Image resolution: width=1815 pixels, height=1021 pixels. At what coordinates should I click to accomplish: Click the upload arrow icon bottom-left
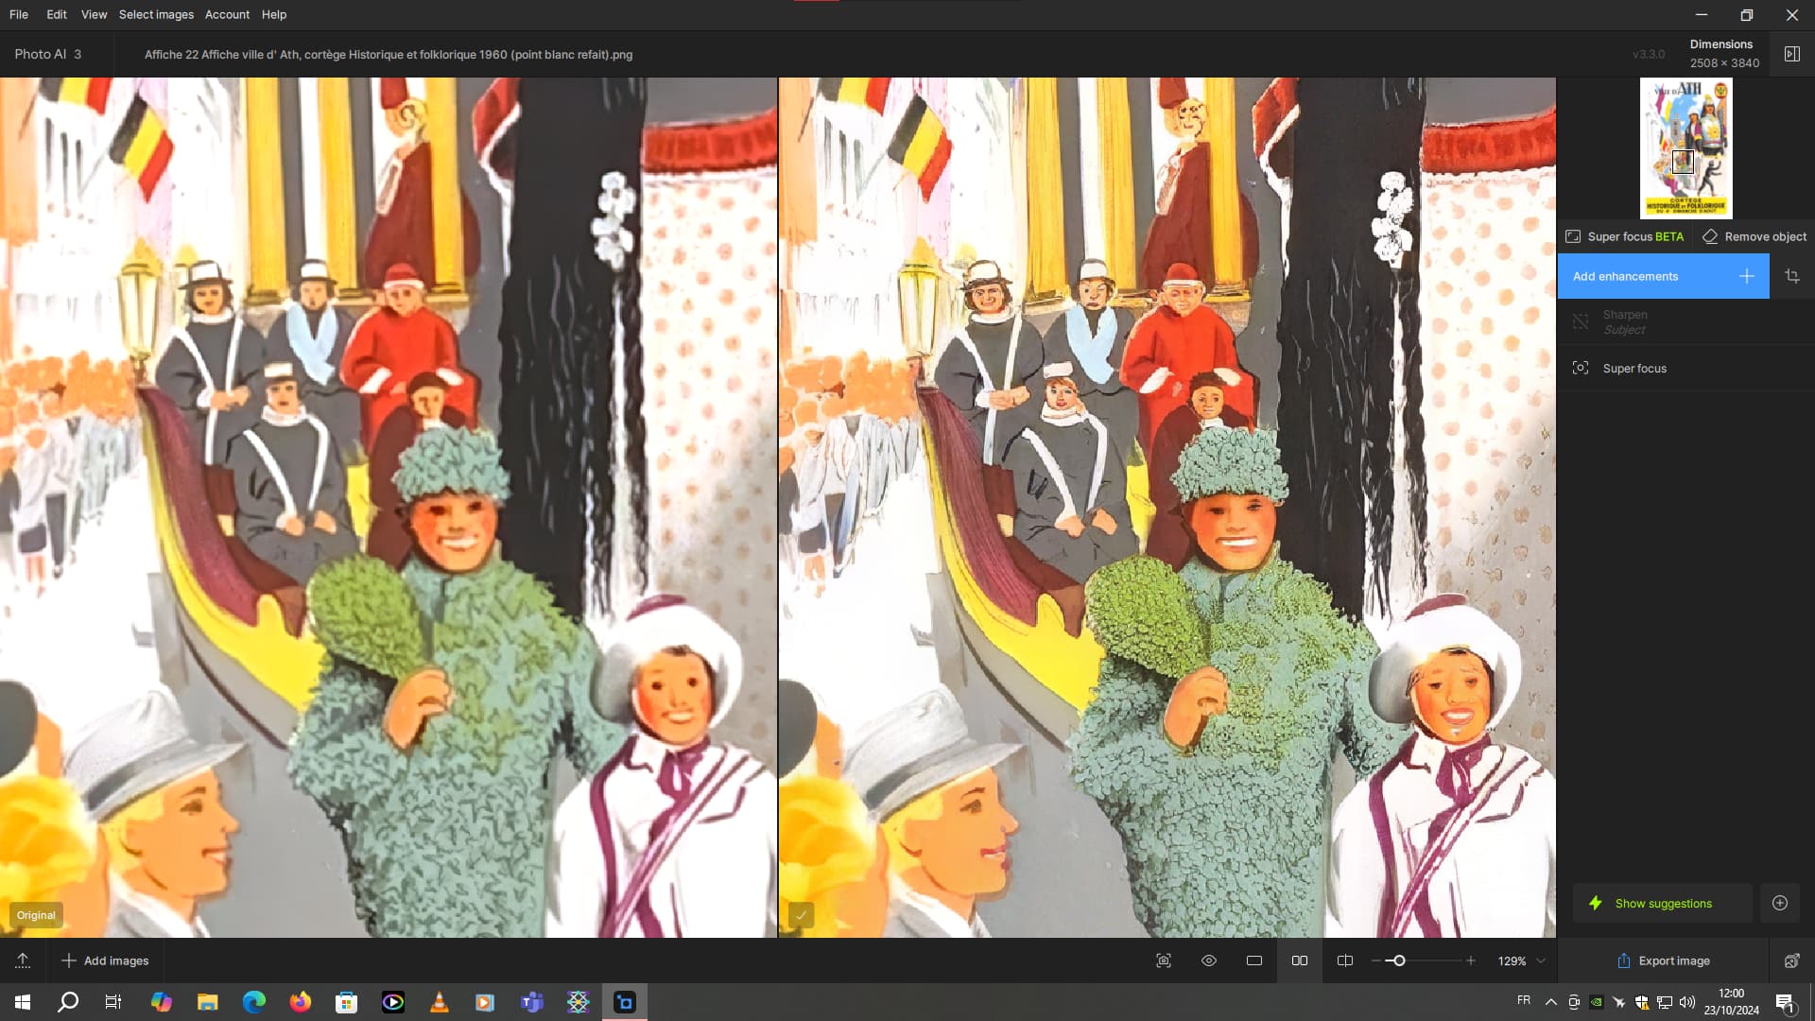coord(23,960)
